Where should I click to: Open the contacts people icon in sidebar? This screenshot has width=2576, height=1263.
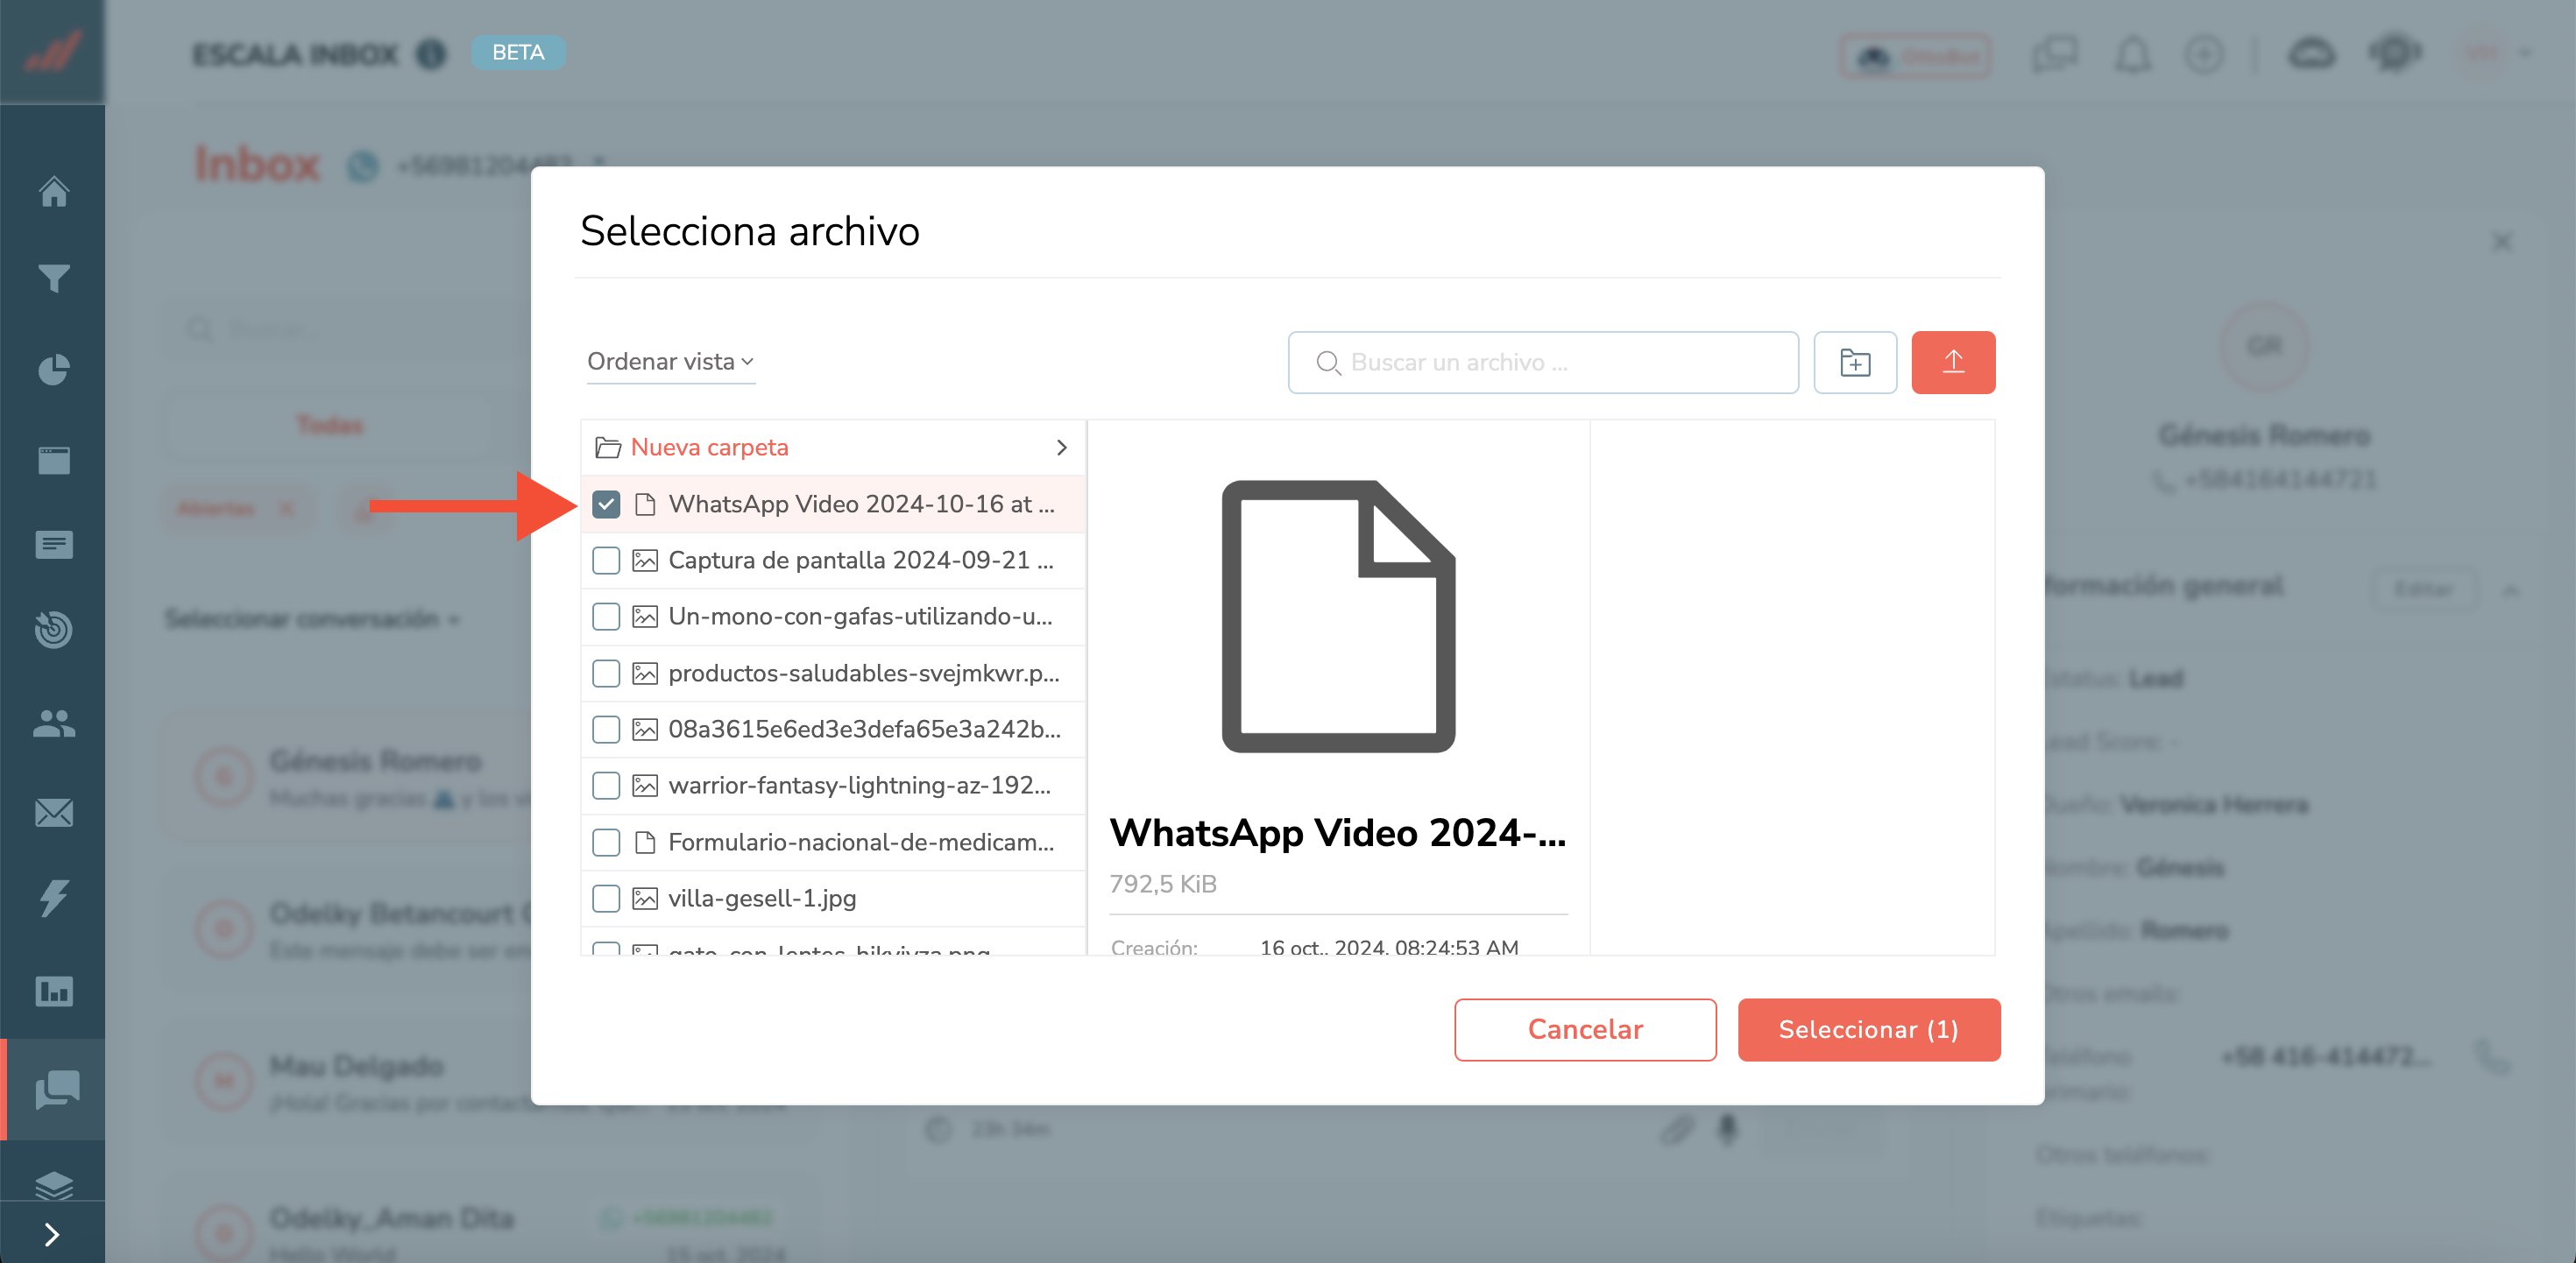(54, 723)
